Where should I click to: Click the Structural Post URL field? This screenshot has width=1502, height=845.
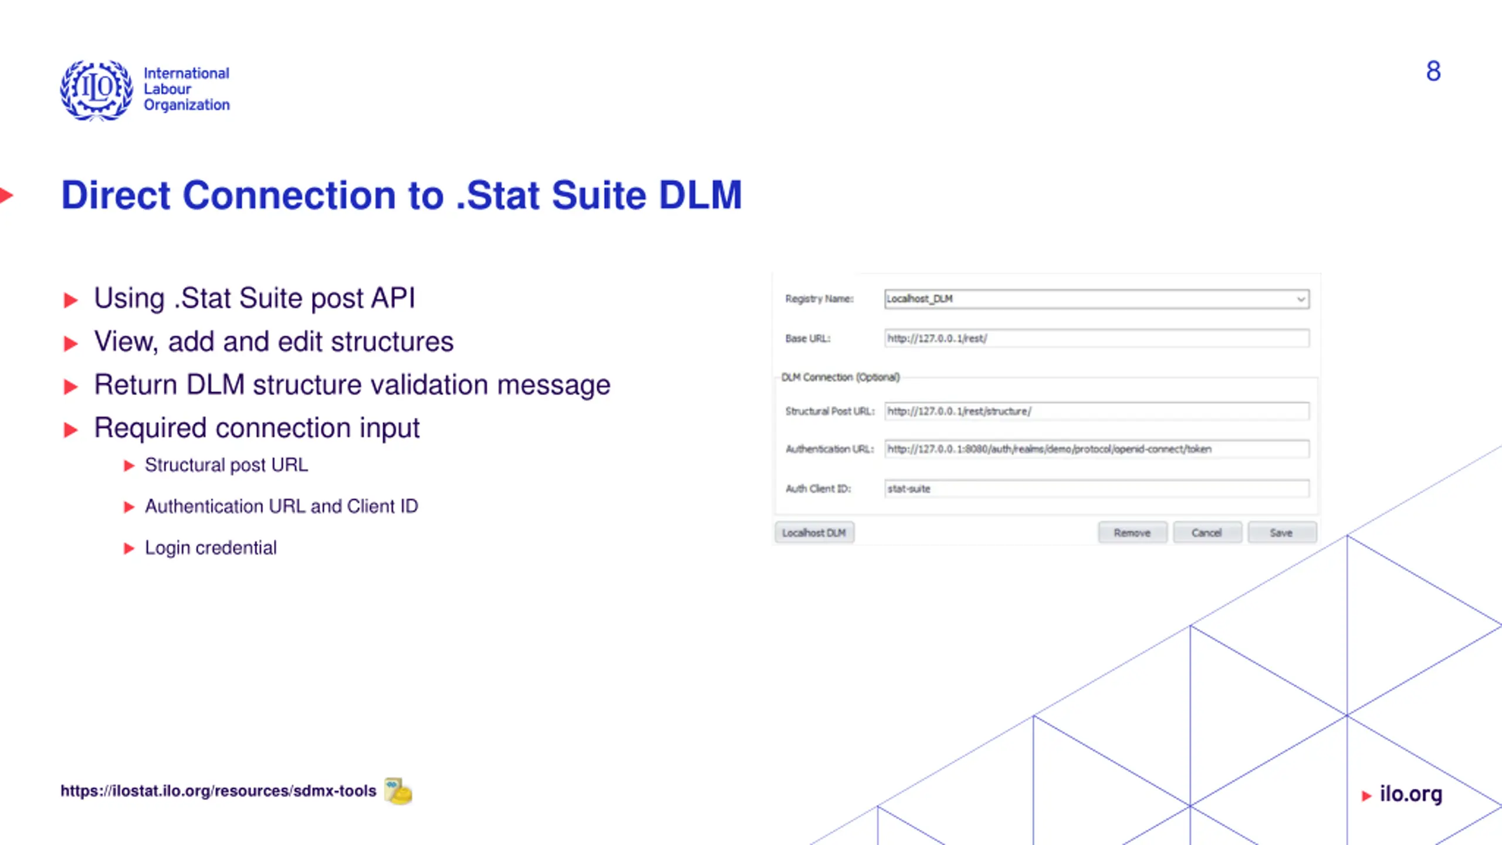click(1097, 411)
